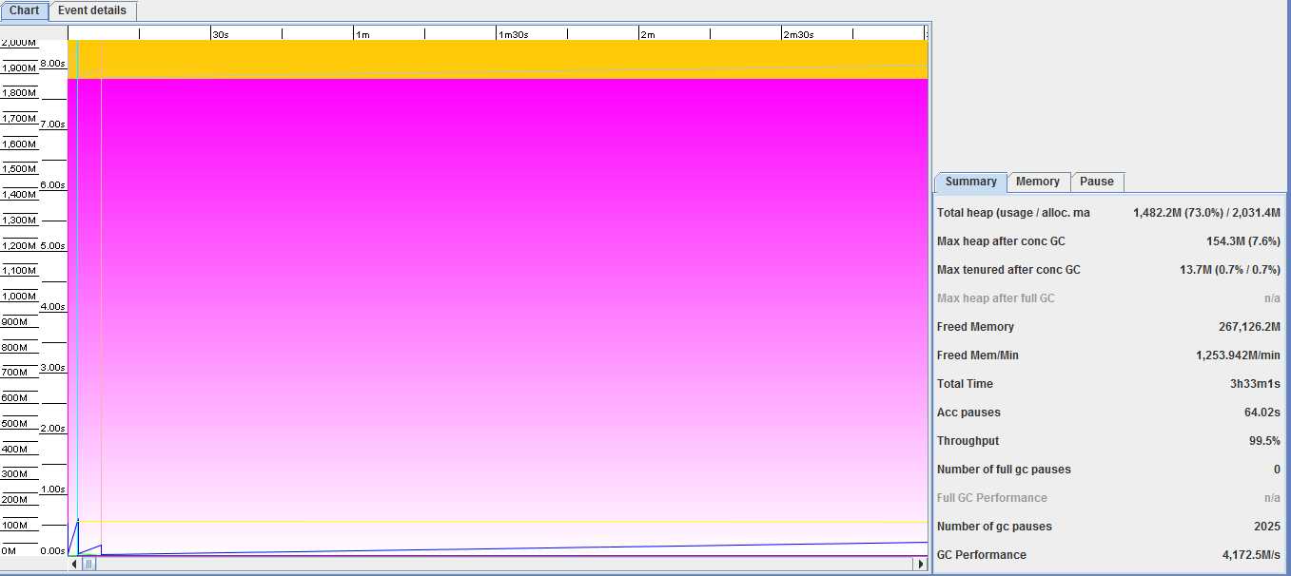
Task: Click the 'Max tenured after conc GC' label
Action: [1008, 270]
